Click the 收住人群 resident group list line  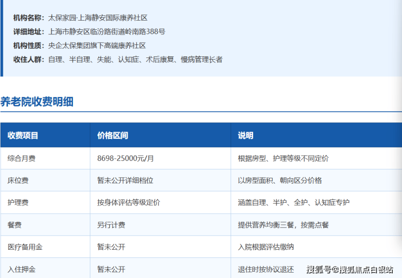point(135,60)
